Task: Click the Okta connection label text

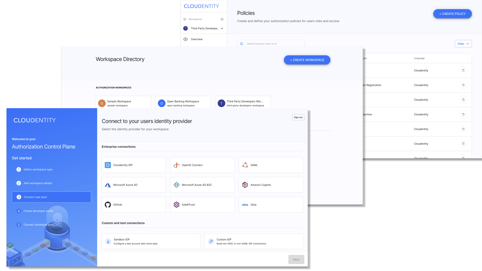Action: point(253,205)
